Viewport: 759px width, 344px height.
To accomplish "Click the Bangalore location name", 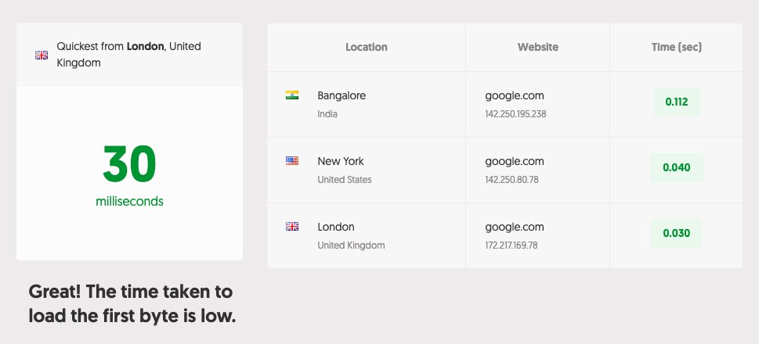I will [x=342, y=95].
